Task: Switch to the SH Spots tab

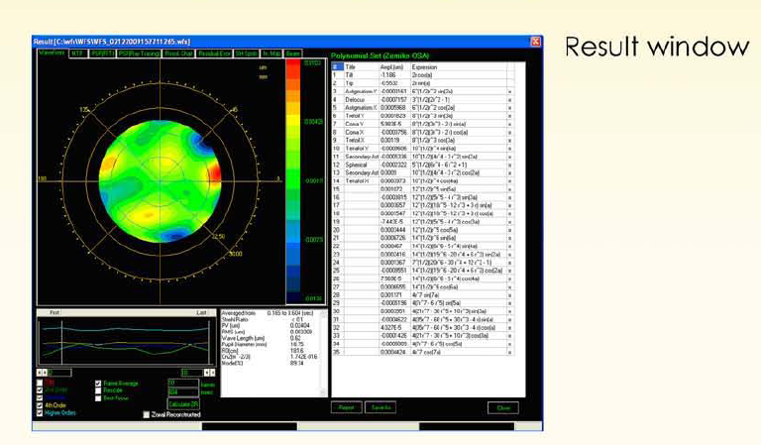Action: [x=245, y=53]
